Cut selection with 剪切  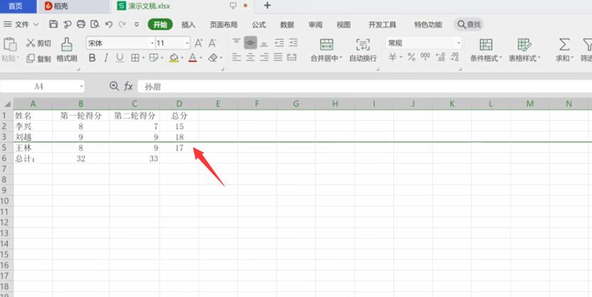[38, 43]
